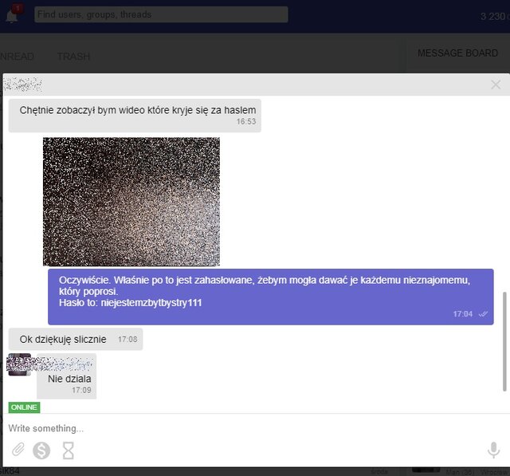Click the hourglass timer icon

point(69,450)
